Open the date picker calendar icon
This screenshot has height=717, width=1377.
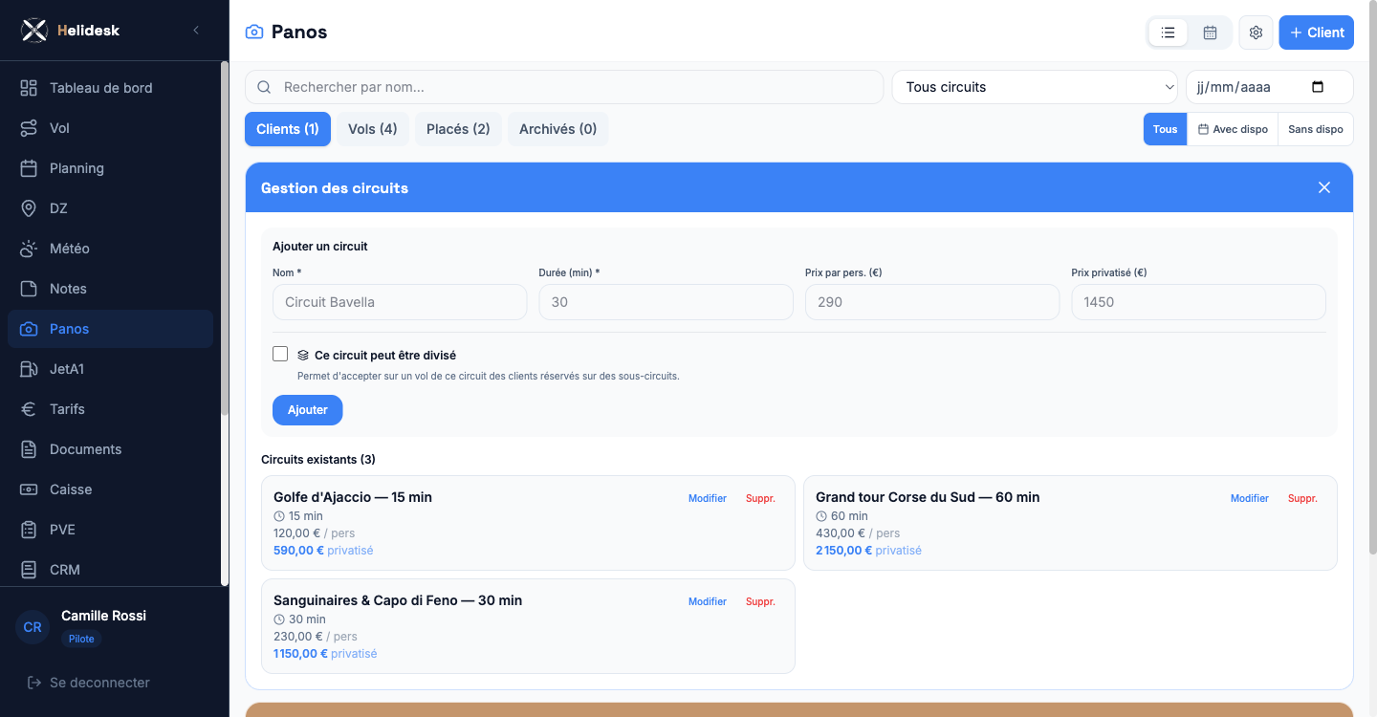(x=1318, y=87)
